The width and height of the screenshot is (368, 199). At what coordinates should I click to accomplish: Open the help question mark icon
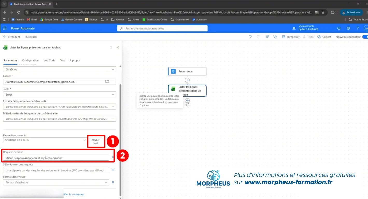(358, 28)
